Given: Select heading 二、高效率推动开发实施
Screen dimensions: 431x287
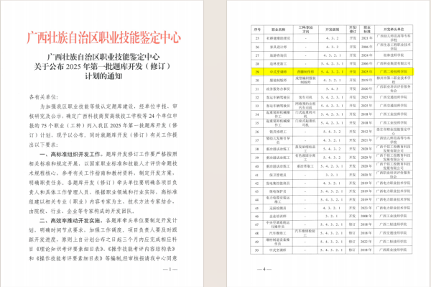Looking at the screenshot, I should (x=71, y=221).
